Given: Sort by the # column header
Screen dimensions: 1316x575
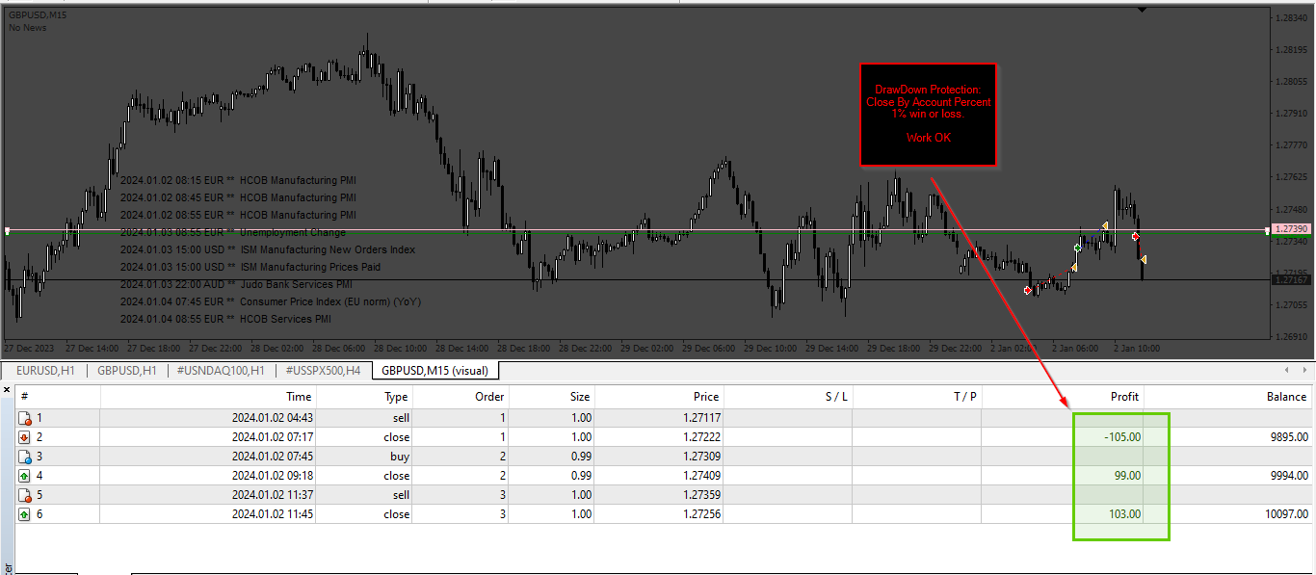Looking at the screenshot, I should coord(58,396).
